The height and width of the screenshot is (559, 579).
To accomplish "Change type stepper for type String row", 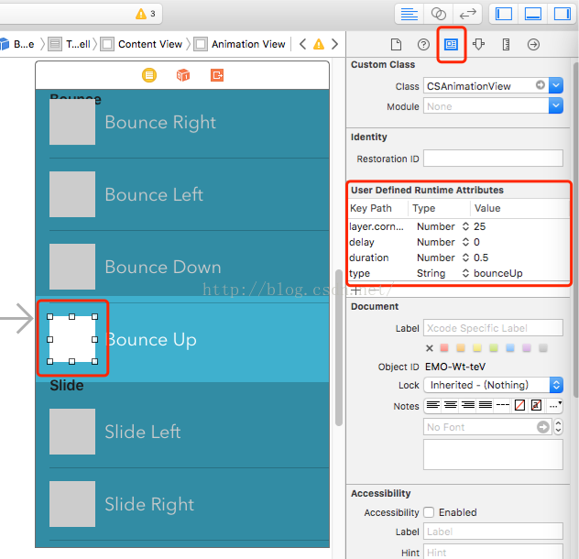I will pos(465,273).
